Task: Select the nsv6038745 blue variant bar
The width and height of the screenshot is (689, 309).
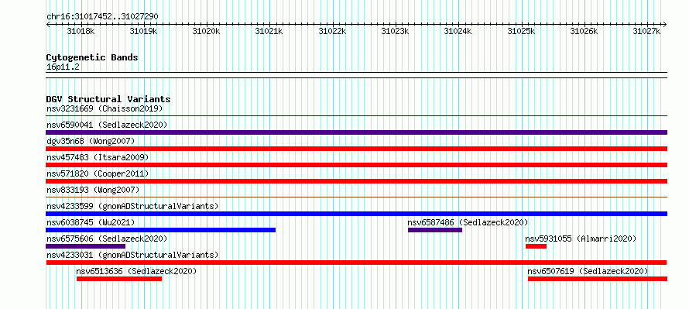Action: tap(160, 230)
